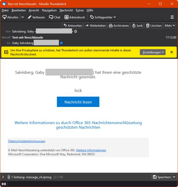Open Einstellungen in the yellow privacy bar
The height and width of the screenshot is (187, 178).
153,52
